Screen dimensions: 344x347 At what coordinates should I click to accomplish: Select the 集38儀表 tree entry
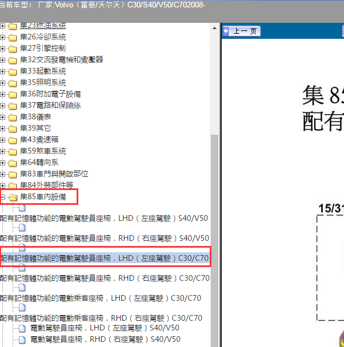coord(35,117)
